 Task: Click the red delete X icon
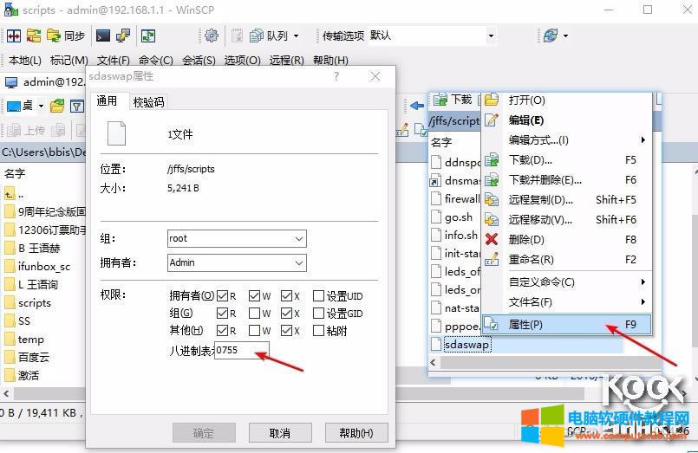[492, 239]
